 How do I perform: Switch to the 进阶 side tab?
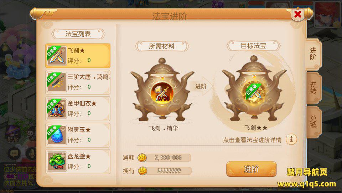313,54
